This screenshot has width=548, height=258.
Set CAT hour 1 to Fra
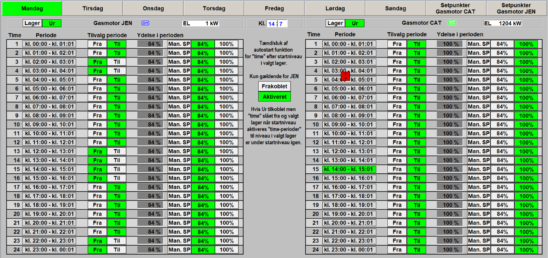(397, 44)
